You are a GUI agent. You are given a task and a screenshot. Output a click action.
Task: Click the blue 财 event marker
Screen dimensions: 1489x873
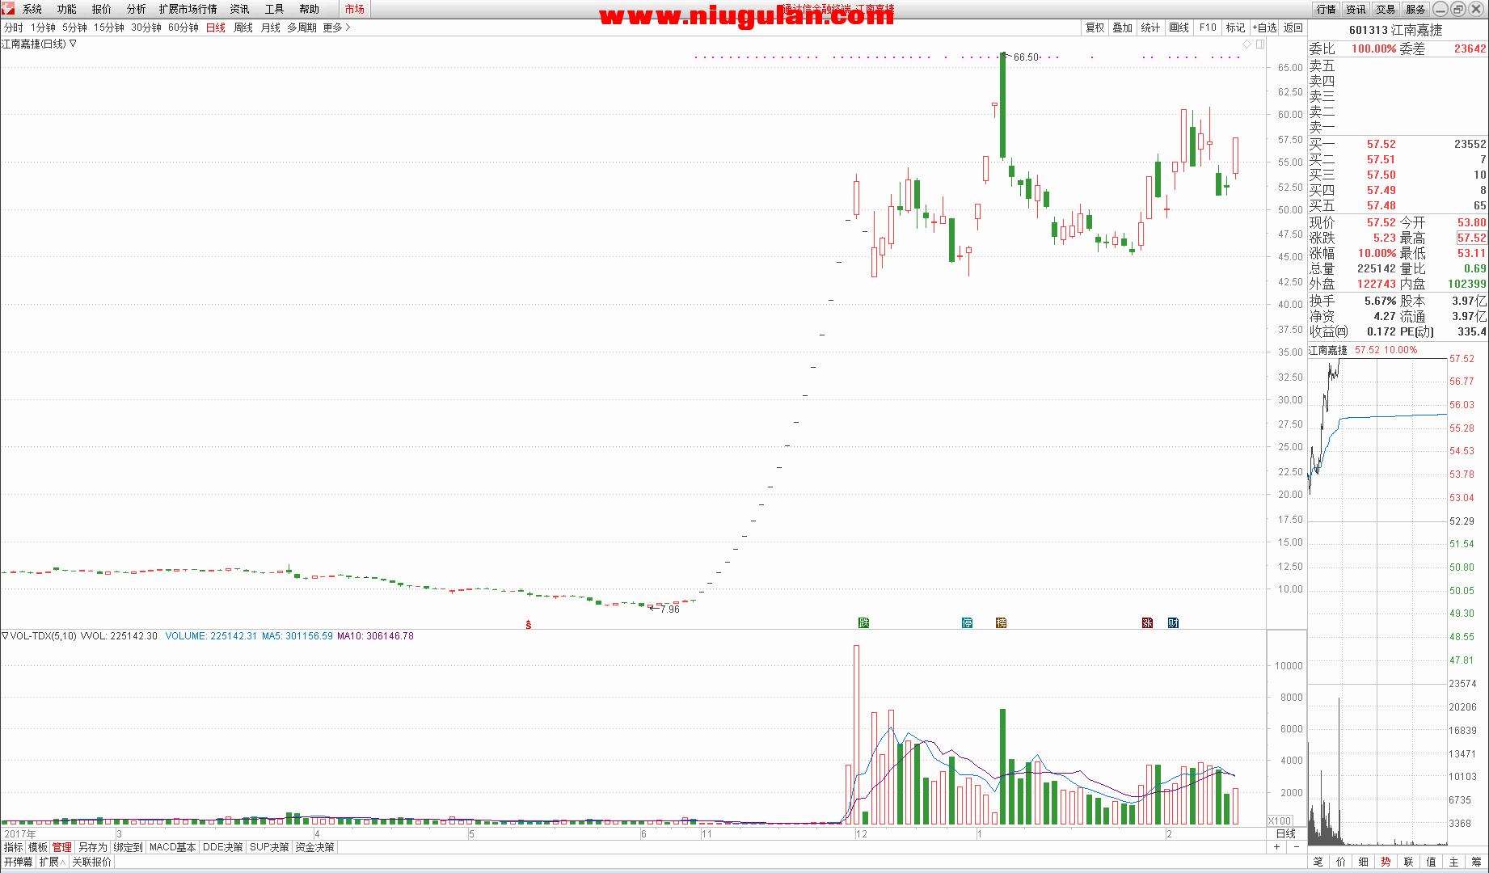pos(1174,622)
